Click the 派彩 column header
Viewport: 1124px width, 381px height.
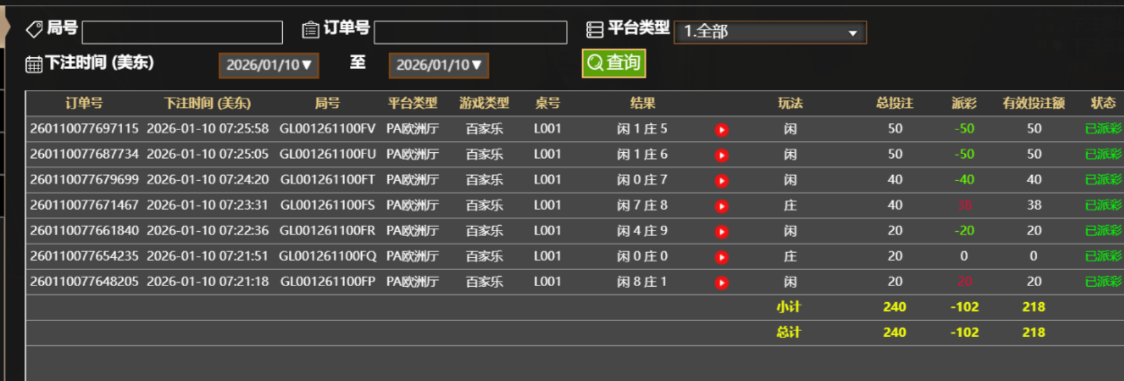[964, 103]
